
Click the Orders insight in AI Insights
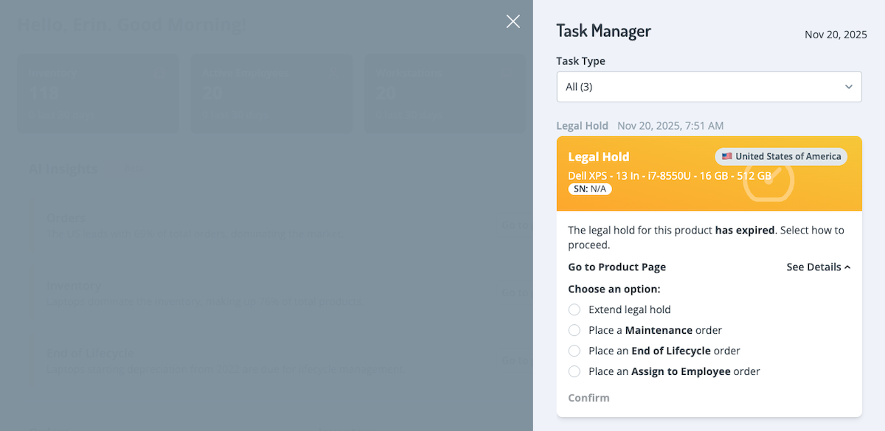(x=66, y=219)
